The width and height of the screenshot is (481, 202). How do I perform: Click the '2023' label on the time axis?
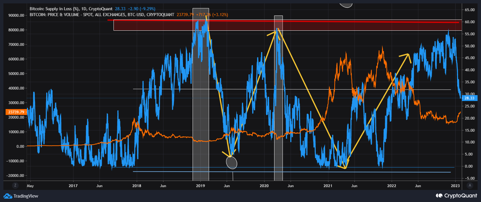[x=456, y=186]
